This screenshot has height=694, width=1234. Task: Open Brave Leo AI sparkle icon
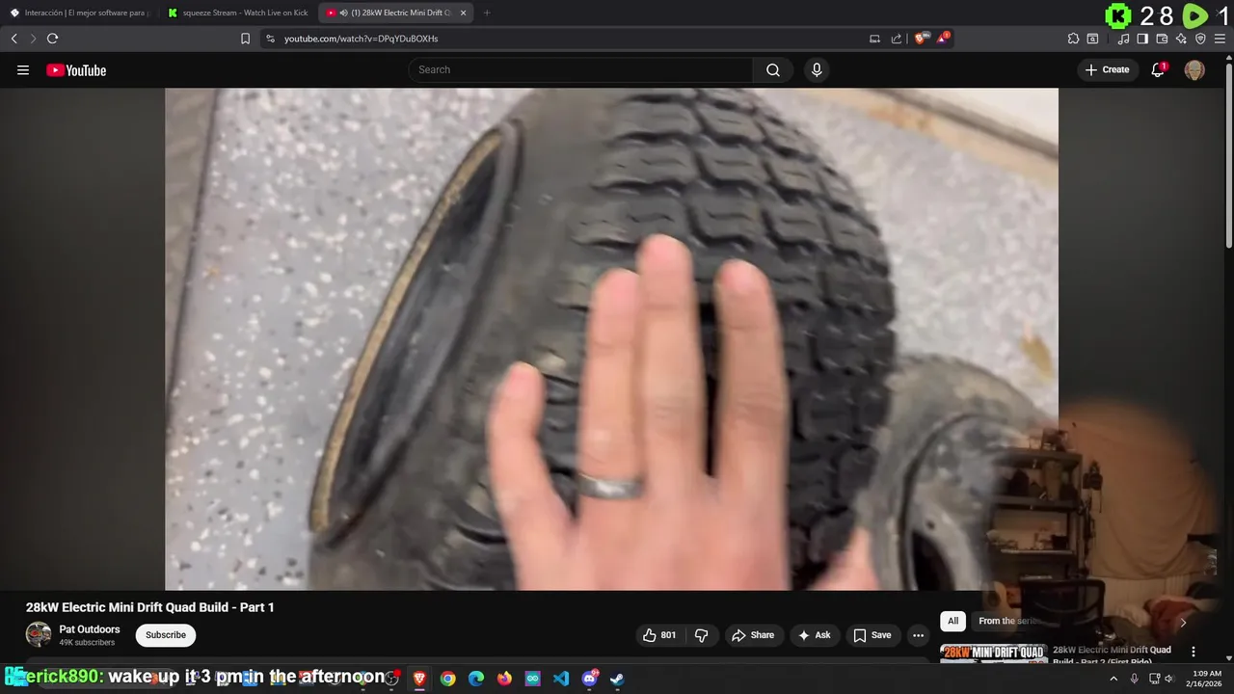1181,39
